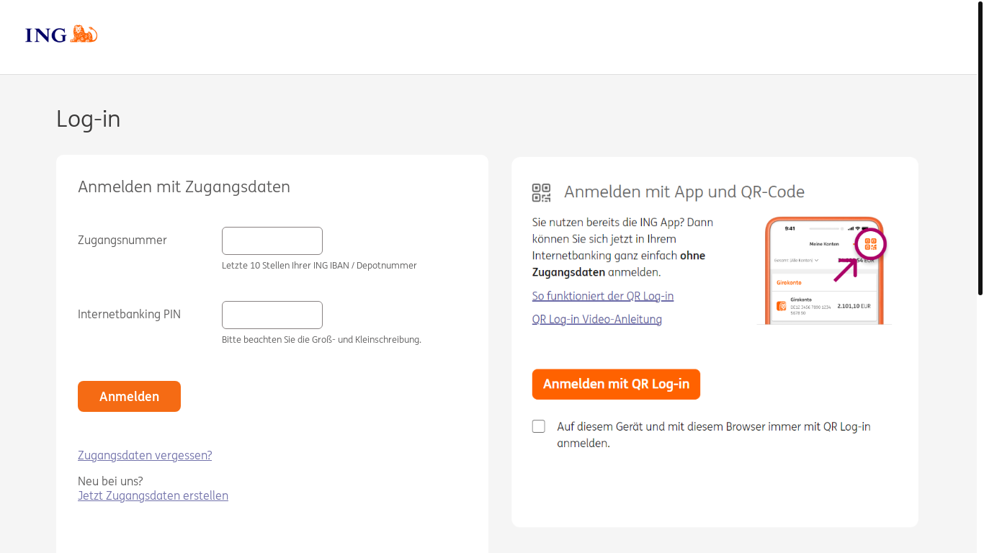Open Zugangsdaten vergessen? link
This screenshot has width=984, height=553.
coord(145,455)
